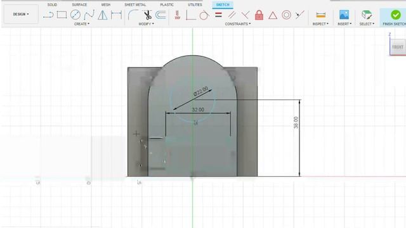Expand the Insert menu
Image resolution: width=406 pixels, height=228 pixels.
[x=344, y=24]
